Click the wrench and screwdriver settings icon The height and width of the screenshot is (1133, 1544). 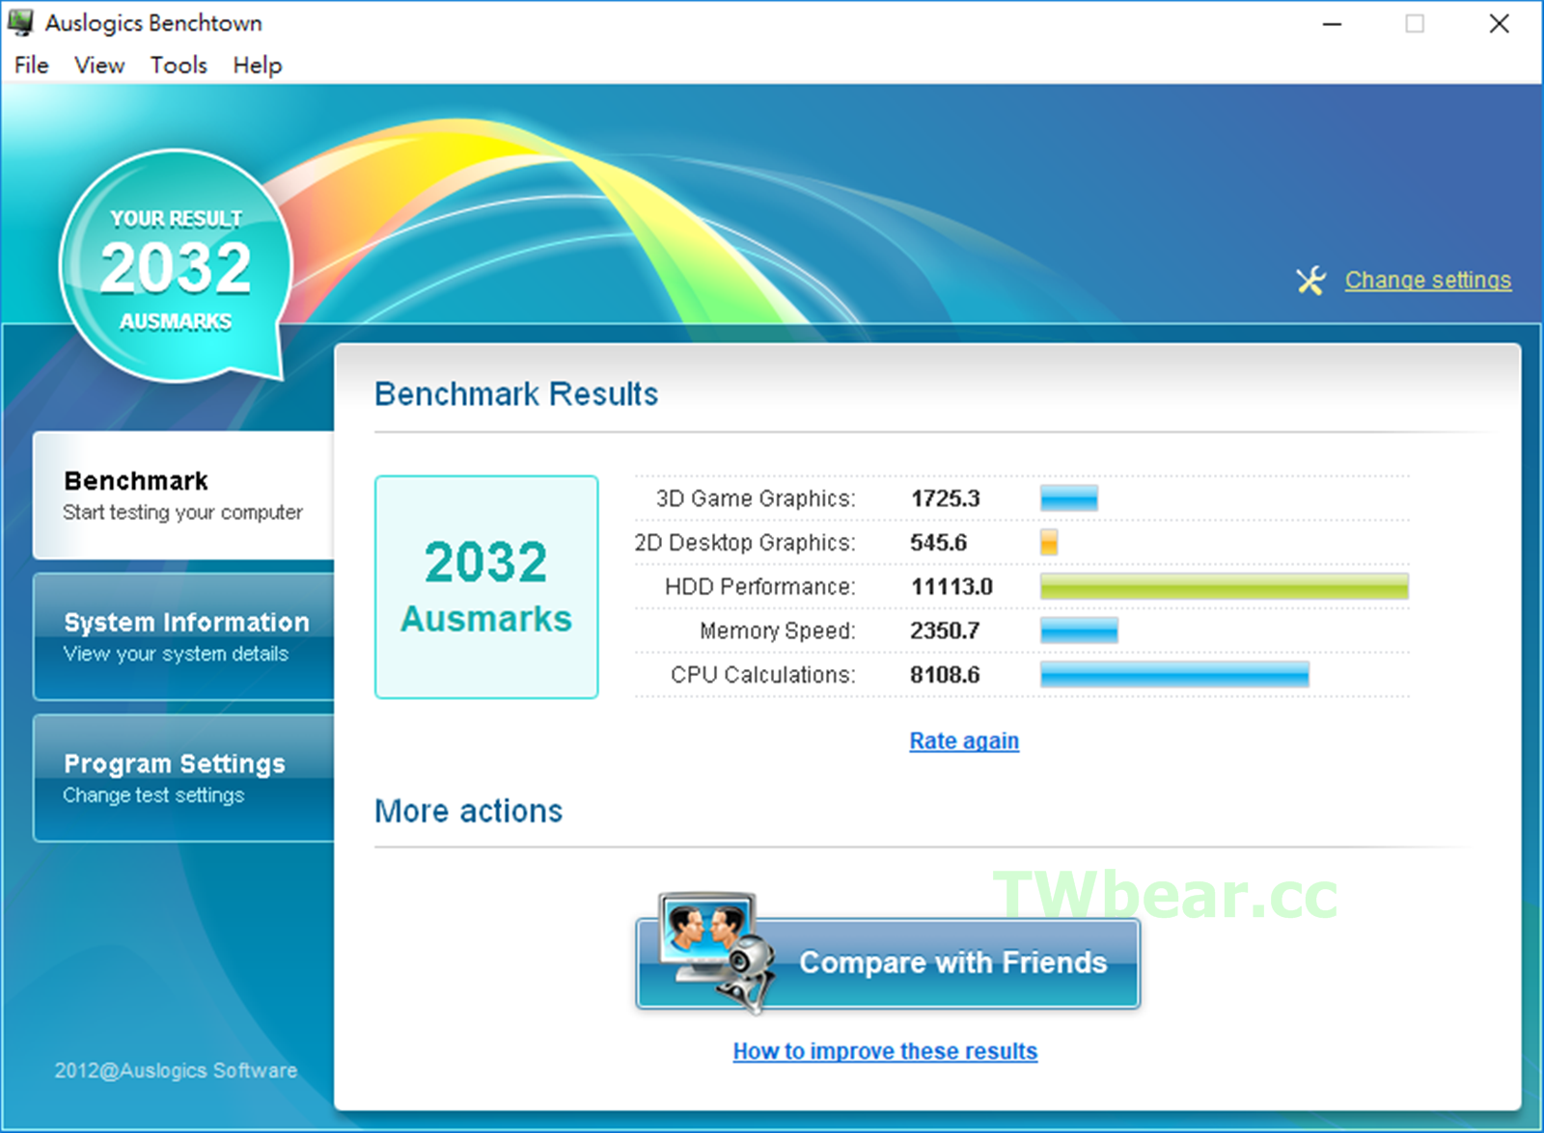pos(1311,281)
